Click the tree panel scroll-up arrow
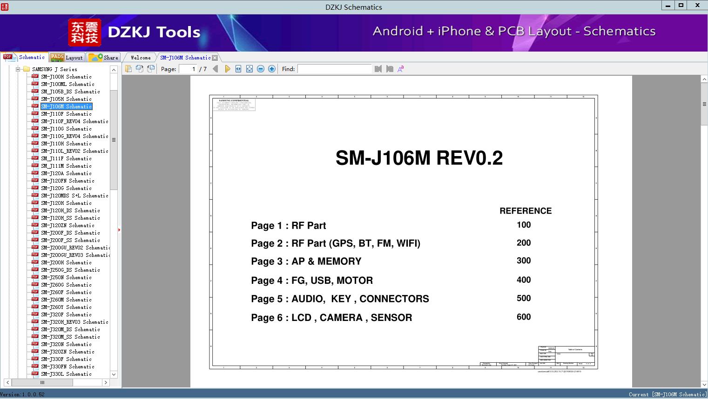 pyautogui.click(x=114, y=70)
